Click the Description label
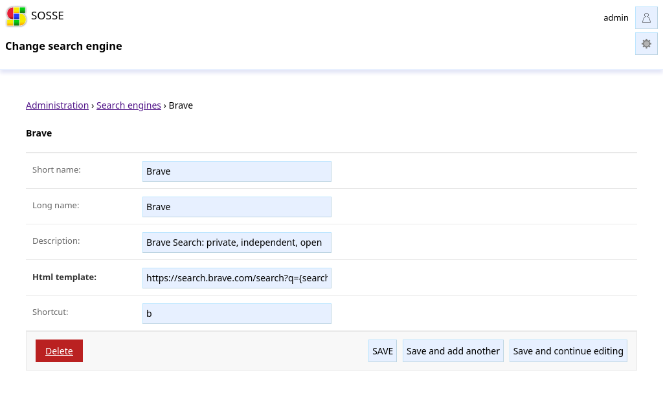 (x=56, y=241)
